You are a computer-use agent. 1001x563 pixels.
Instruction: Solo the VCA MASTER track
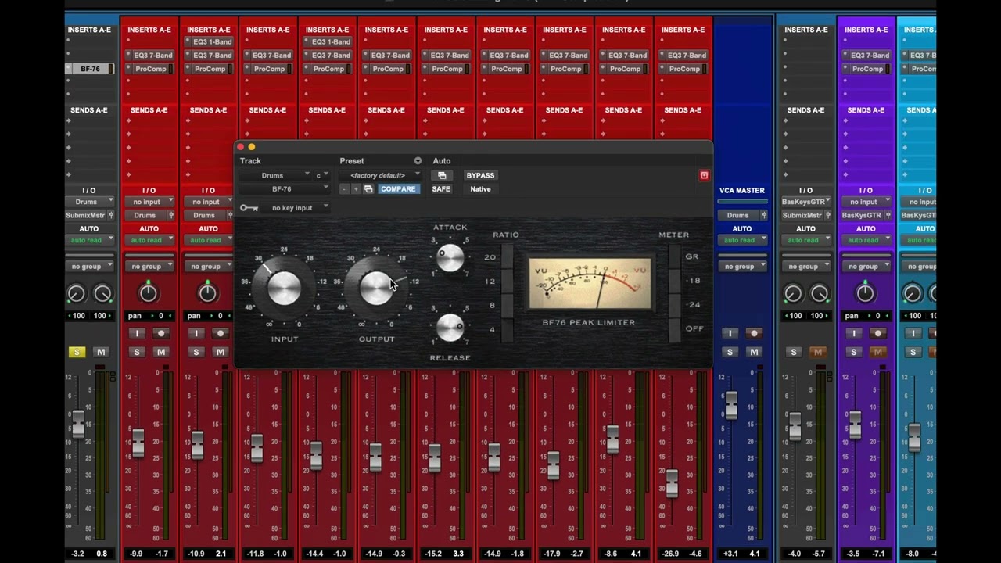point(730,352)
